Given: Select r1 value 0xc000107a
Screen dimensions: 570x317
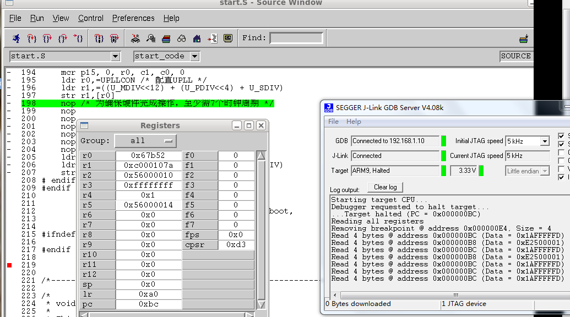Looking at the screenshot, I should coord(148,166).
